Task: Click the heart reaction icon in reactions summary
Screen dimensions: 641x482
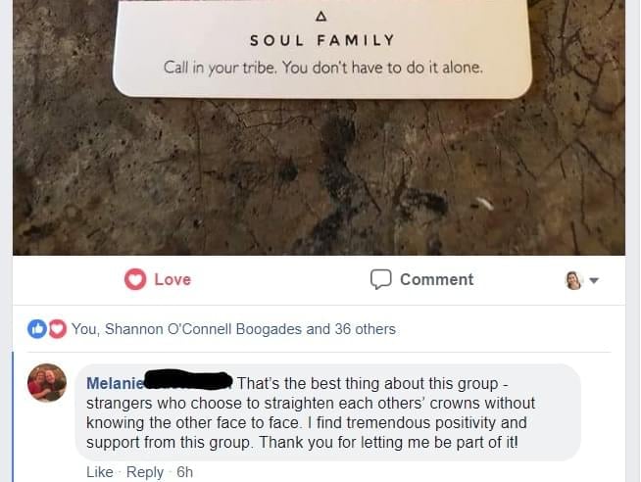Action: point(58,329)
